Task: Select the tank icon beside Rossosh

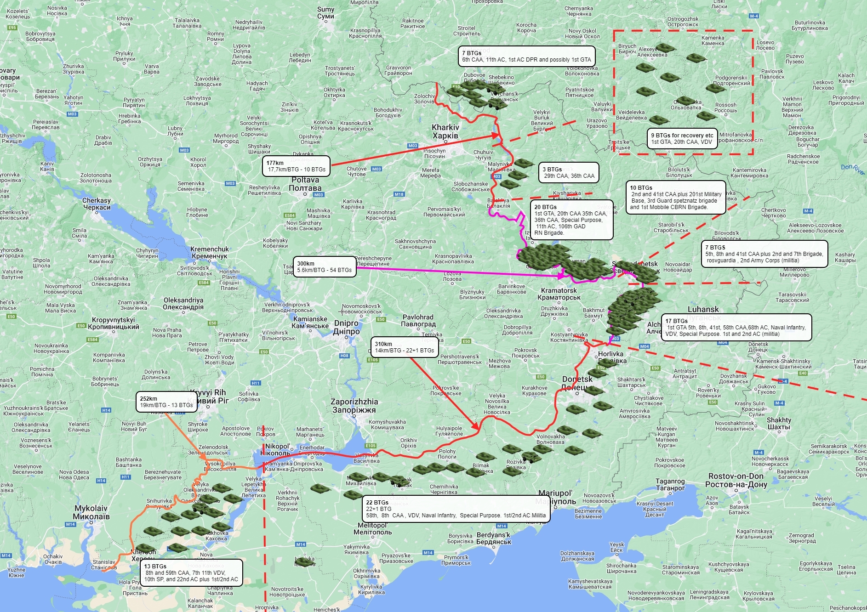Action: point(706,115)
